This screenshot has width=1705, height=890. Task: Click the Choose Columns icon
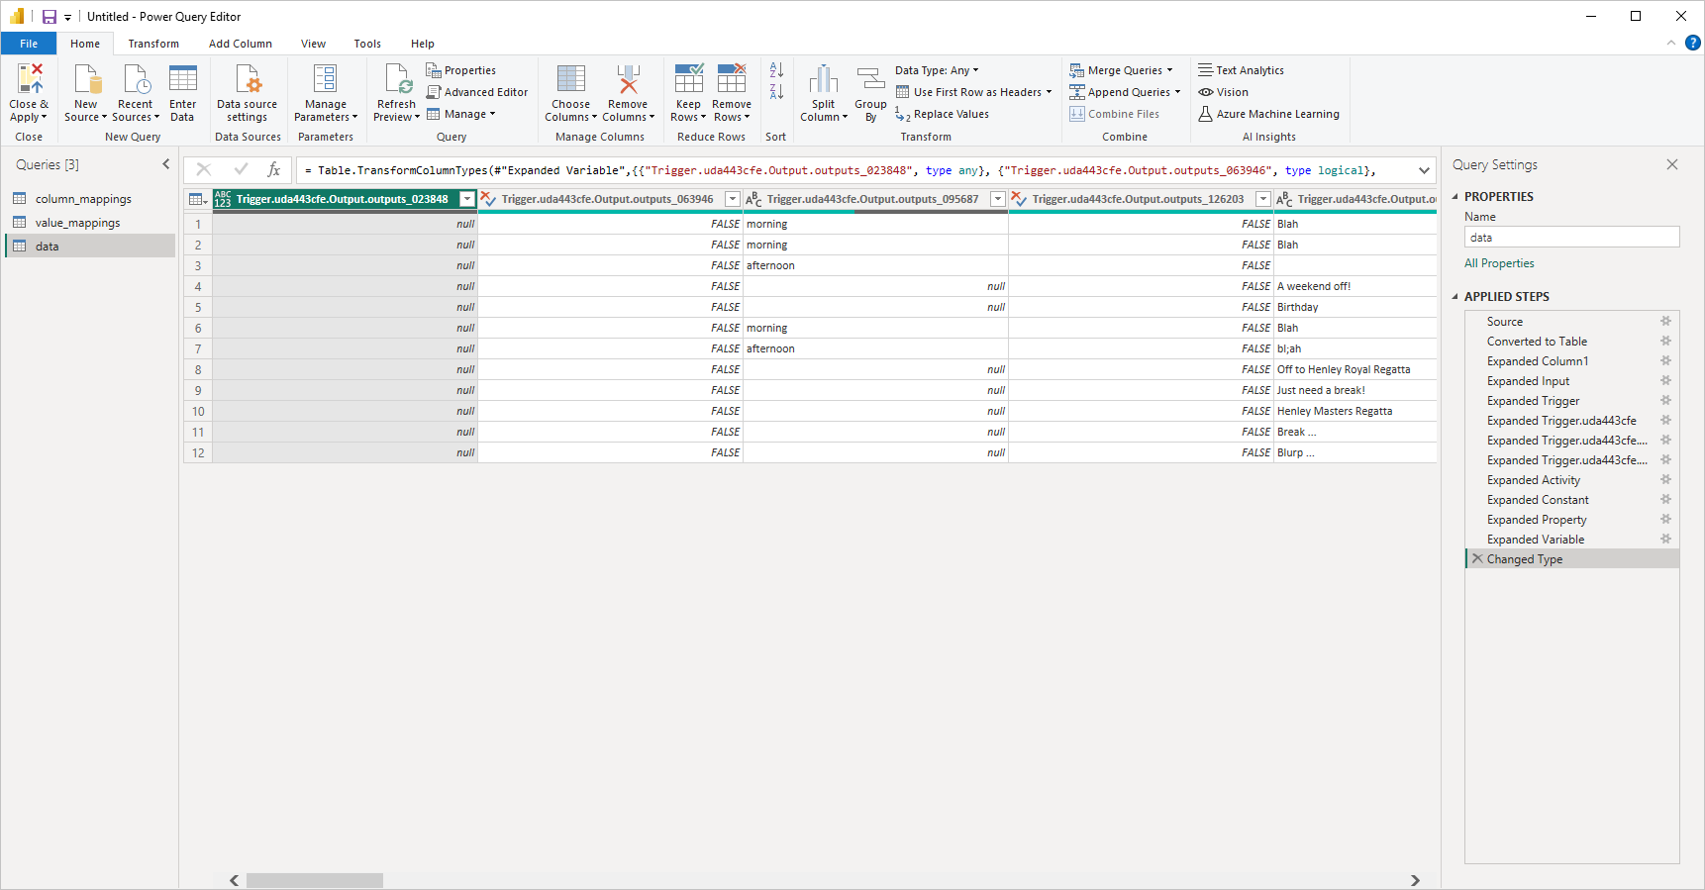(571, 79)
